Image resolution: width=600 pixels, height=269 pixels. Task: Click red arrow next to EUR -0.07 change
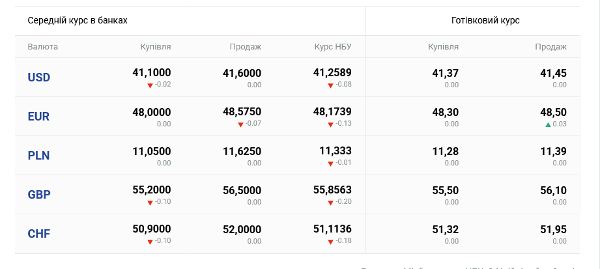pyautogui.click(x=240, y=124)
